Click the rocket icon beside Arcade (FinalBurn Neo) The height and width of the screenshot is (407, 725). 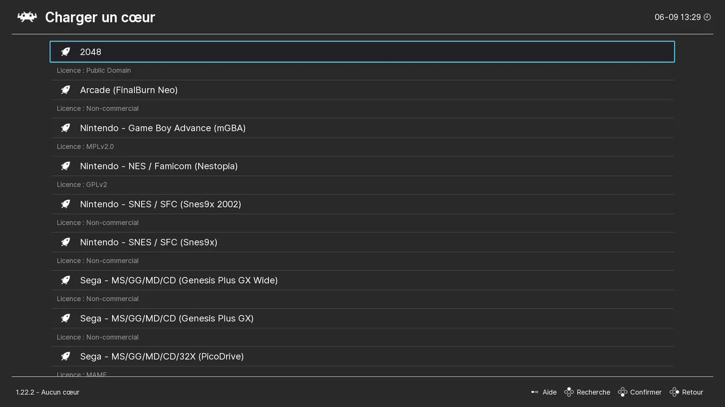tap(66, 90)
